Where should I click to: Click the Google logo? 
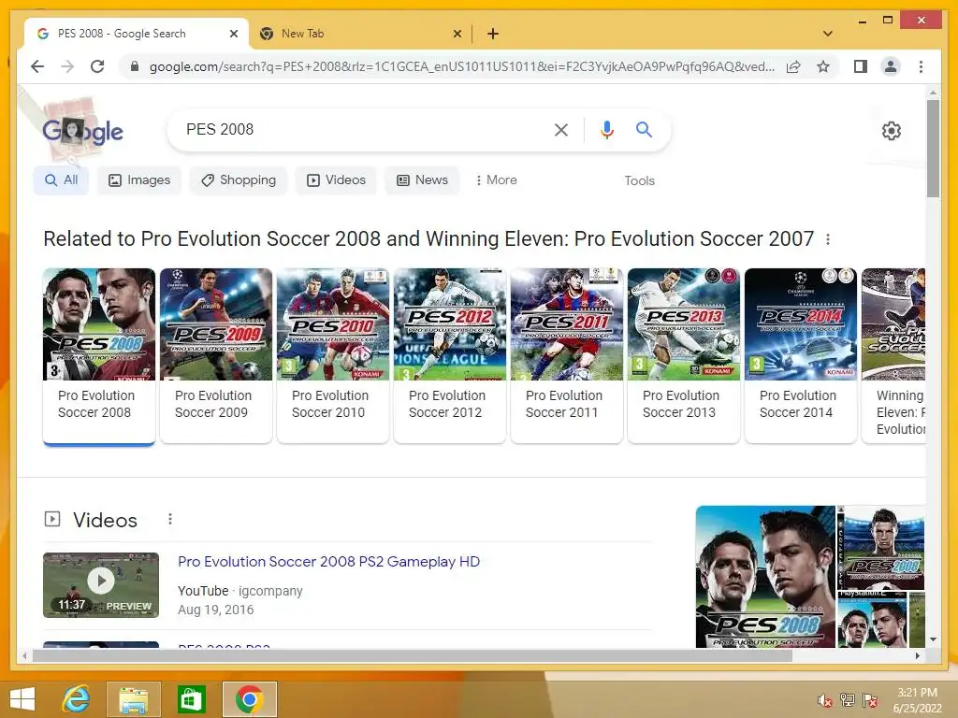(82, 131)
